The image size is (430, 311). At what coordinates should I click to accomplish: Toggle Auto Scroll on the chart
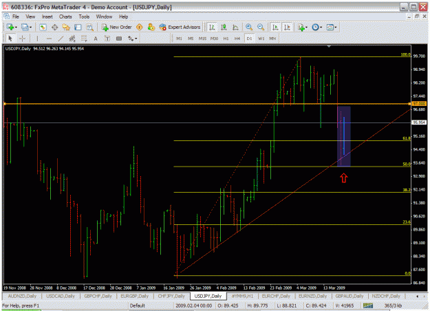[275, 27]
